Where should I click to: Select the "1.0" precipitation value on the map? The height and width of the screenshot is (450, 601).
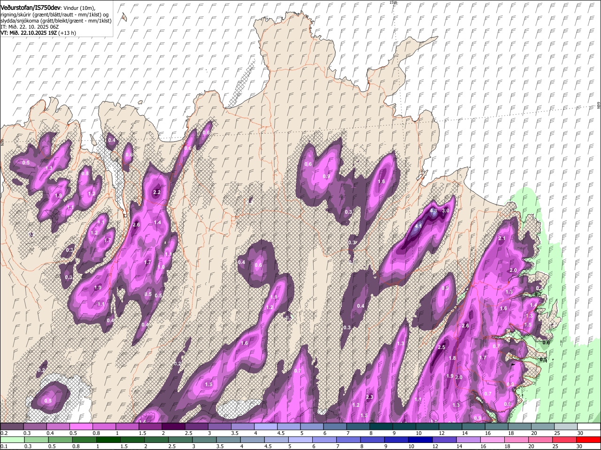click(x=161, y=267)
